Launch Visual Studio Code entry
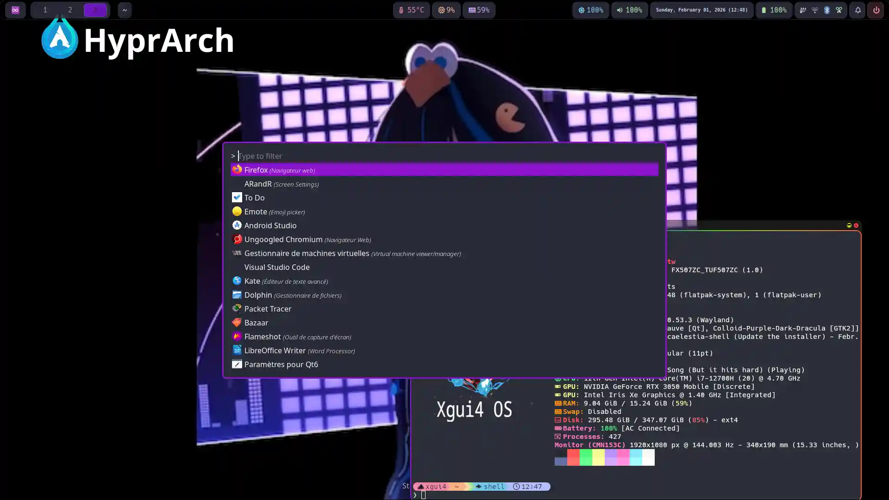The height and width of the screenshot is (500, 889). (444, 267)
